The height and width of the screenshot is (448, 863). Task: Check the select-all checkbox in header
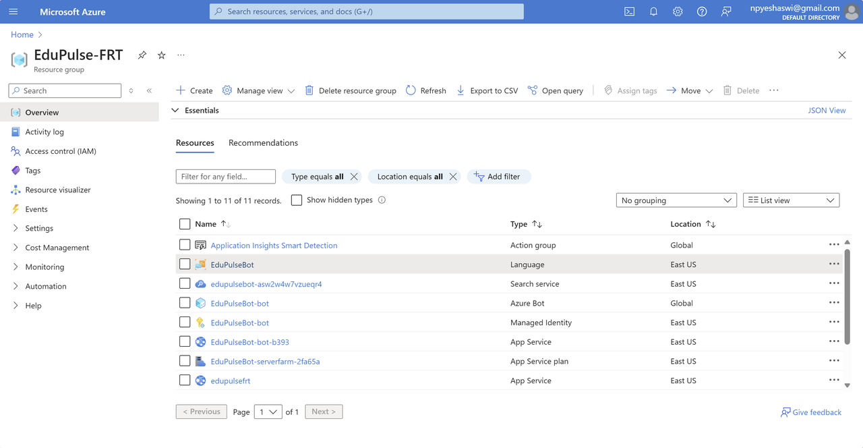[x=185, y=224]
